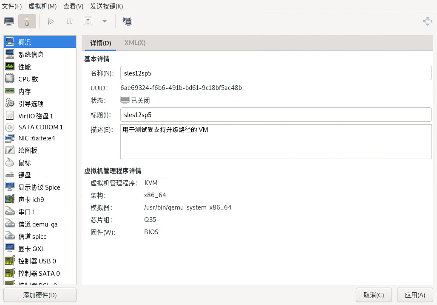This screenshot has height=305, width=437.
Task: Open the 虚拟机(M) menu
Action: (43, 6)
